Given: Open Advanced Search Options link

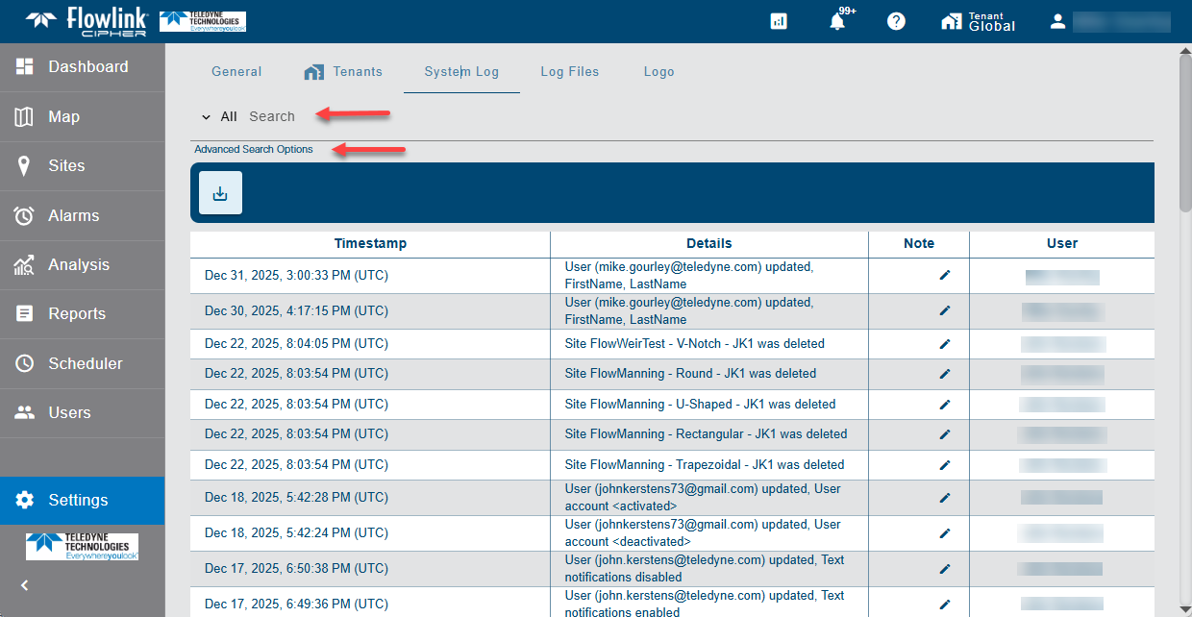Looking at the screenshot, I should point(254,150).
